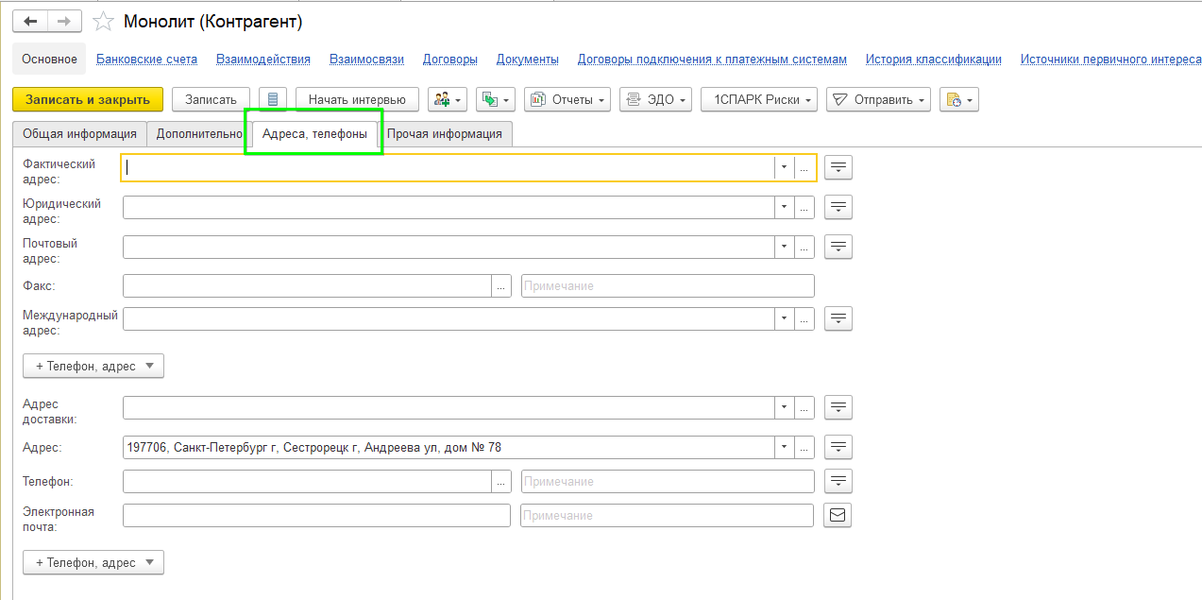This screenshot has height=600, width=1202.
Task: Expand the Отчеты dropdown
Action: point(567,99)
